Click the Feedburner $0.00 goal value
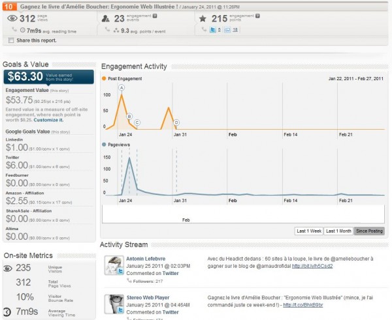Viewport: 392px width, 320px height. (x=17, y=183)
